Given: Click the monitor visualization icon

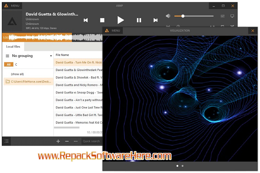Looking at the screenshot, I should point(232,16).
